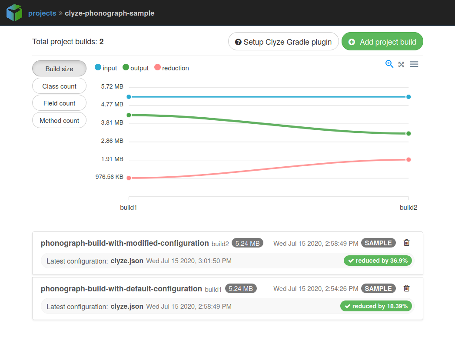Open the projects breadcrumb link
Screen dimensions: 455x340
click(x=42, y=13)
